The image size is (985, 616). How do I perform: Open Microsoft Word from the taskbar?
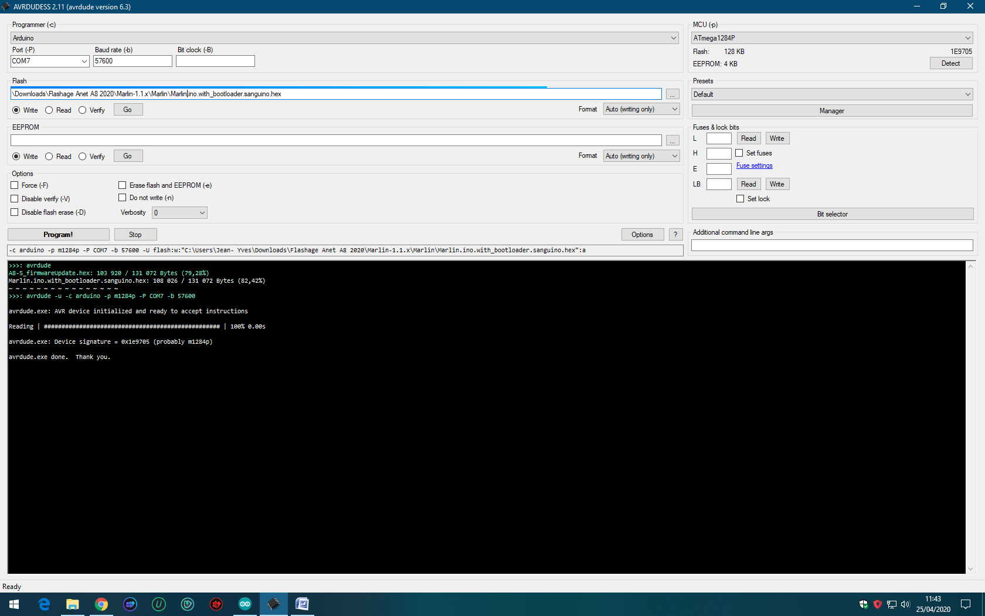(x=303, y=604)
